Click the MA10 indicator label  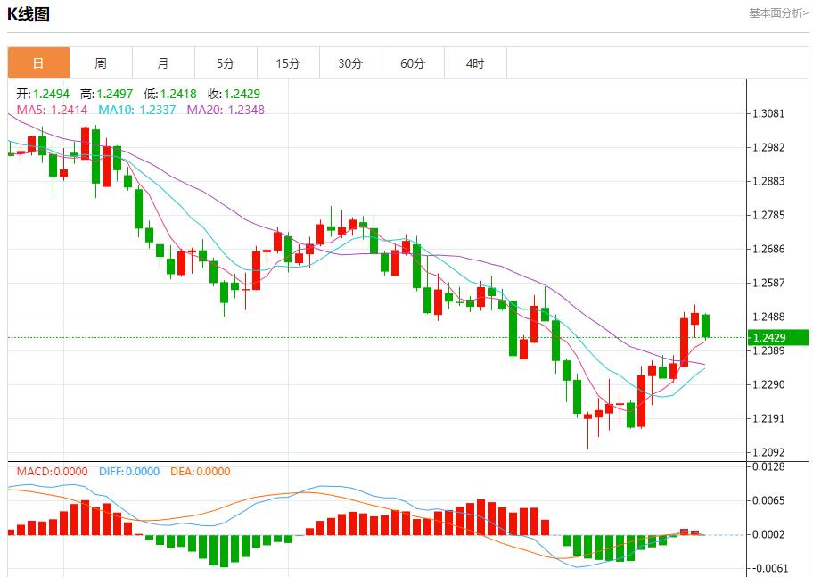137,110
